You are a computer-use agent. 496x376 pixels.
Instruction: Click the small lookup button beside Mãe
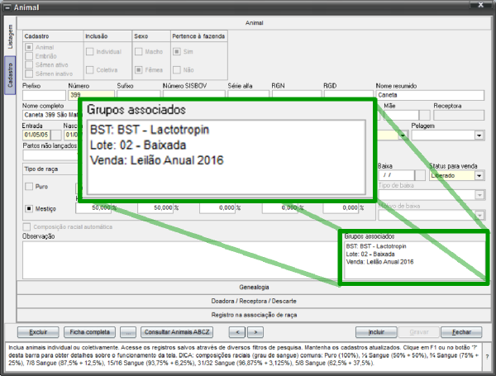[x=425, y=115]
